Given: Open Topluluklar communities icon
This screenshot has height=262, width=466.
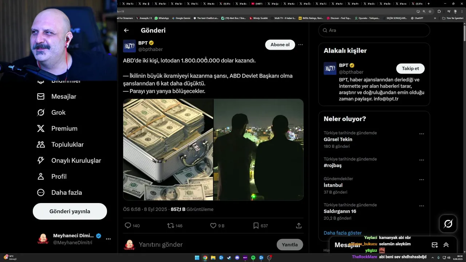Looking at the screenshot, I should (41, 144).
